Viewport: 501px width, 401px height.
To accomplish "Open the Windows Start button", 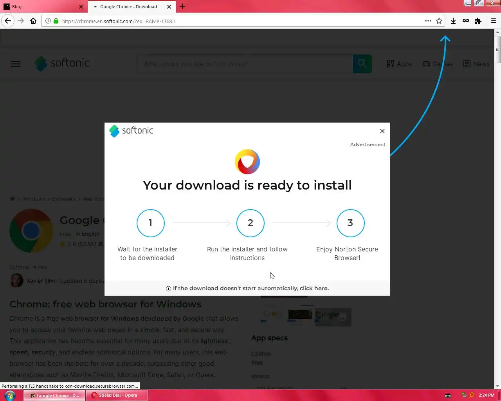I will tap(10, 395).
